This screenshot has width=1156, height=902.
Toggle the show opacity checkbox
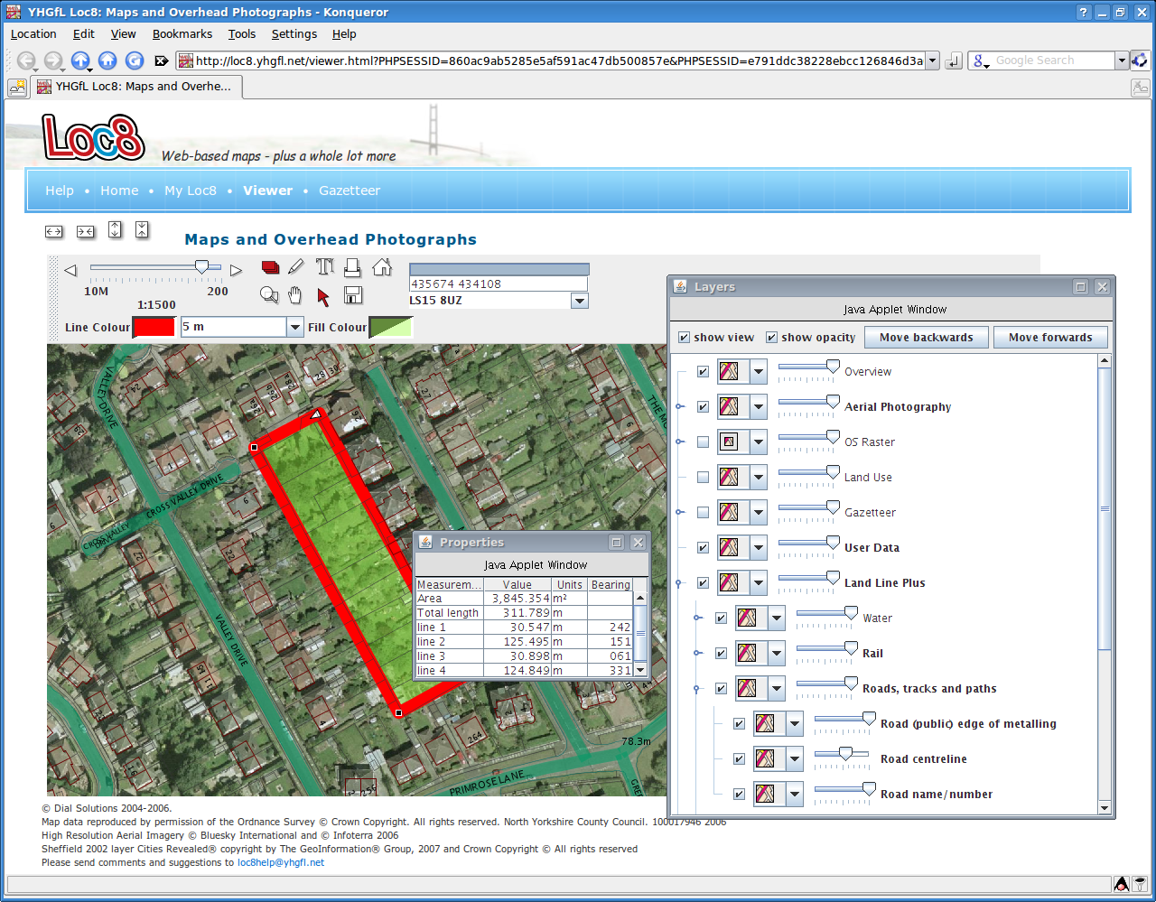click(771, 337)
